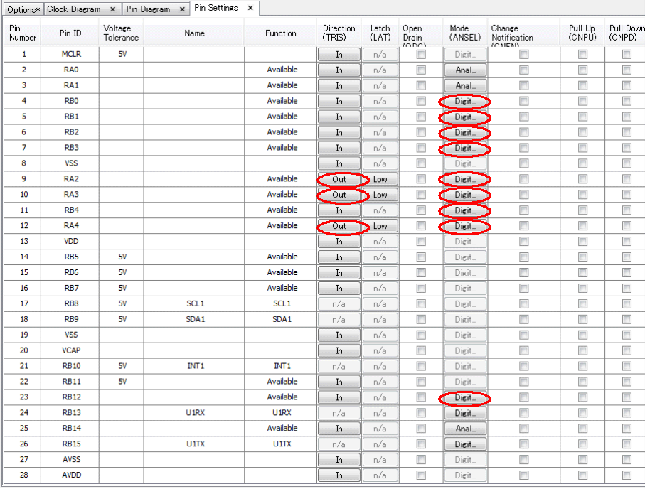Check Pull Down for MCLR pin
This screenshot has width=645, height=489.
click(627, 54)
